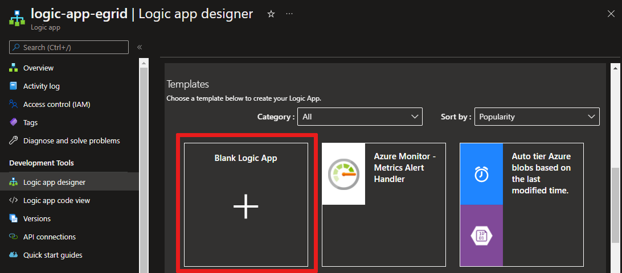Click the Development Tools section heading
The image size is (622, 273).
point(41,163)
